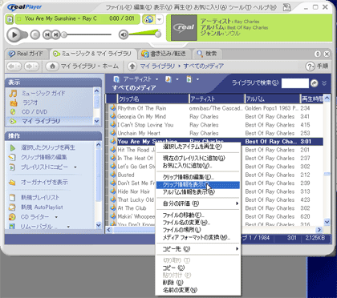Start playback with the Play button
The width and height of the screenshot is (337, 298).
pyautogui.click(x=14, y=34)
